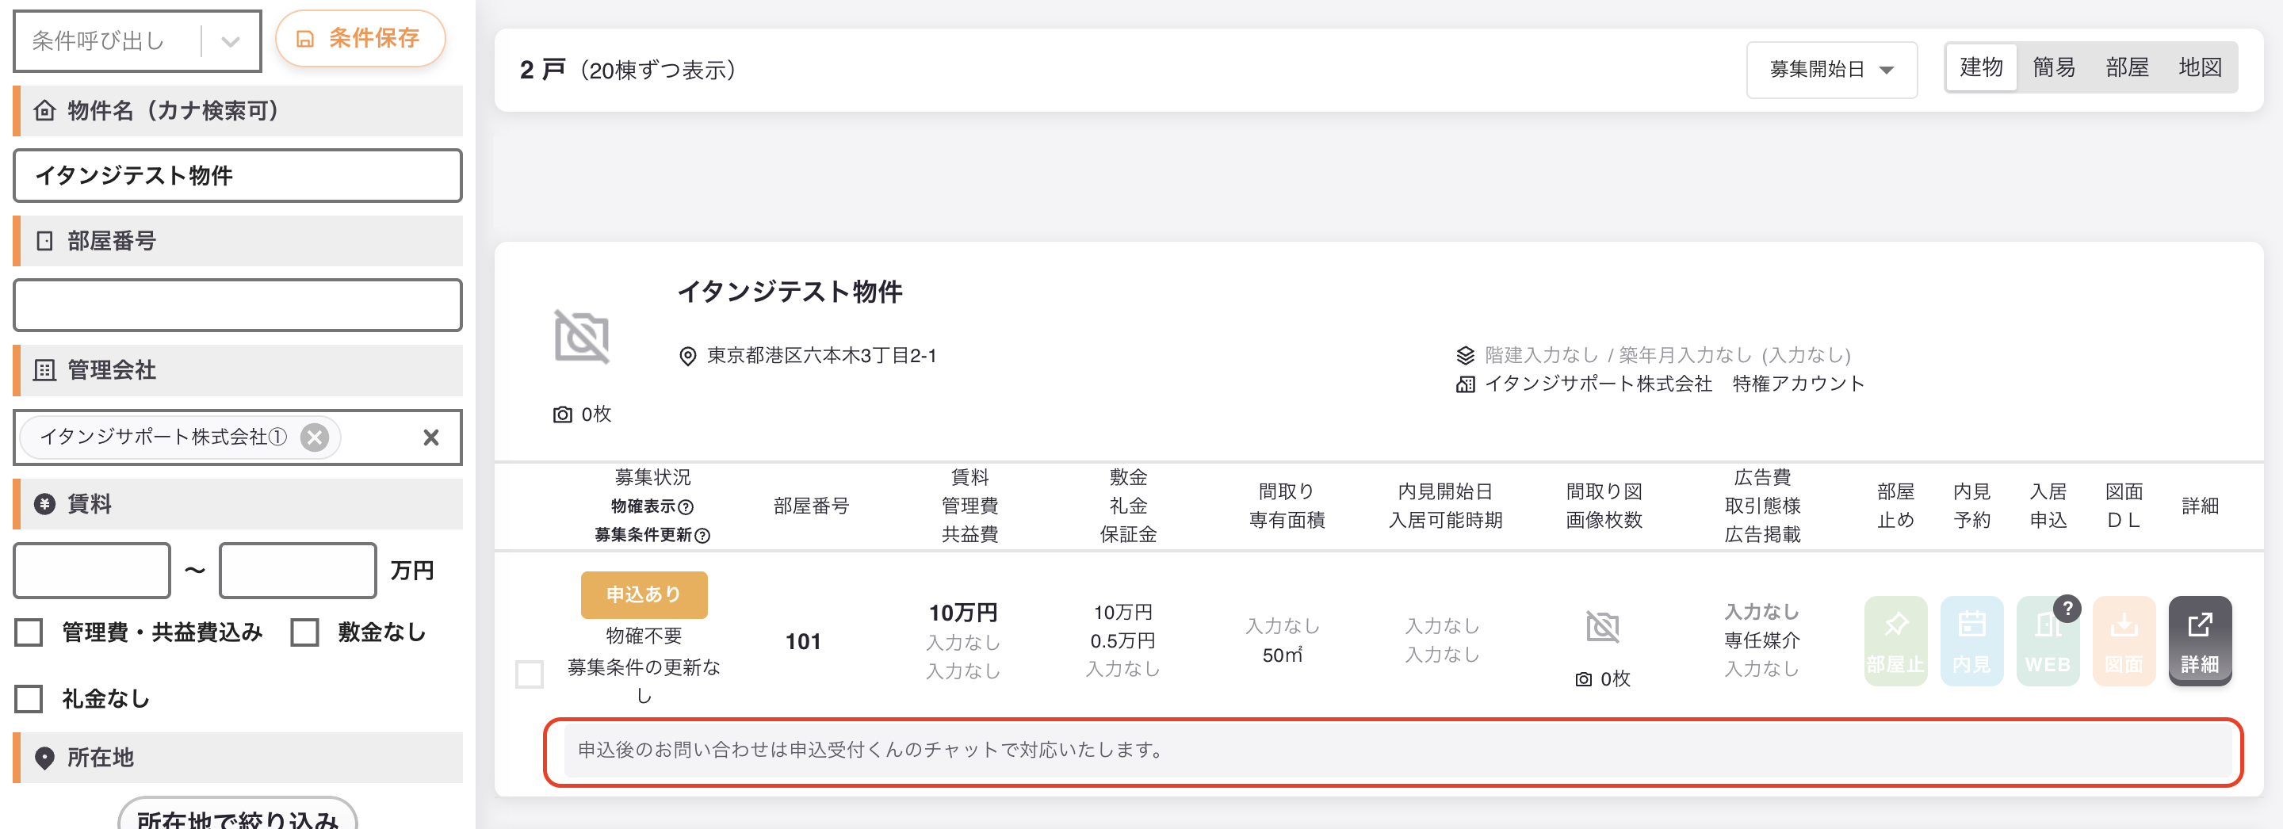The image size is (2283, 829).
Task: Click the property name input with イタンジテスト物件
Action: click(238, 175)
